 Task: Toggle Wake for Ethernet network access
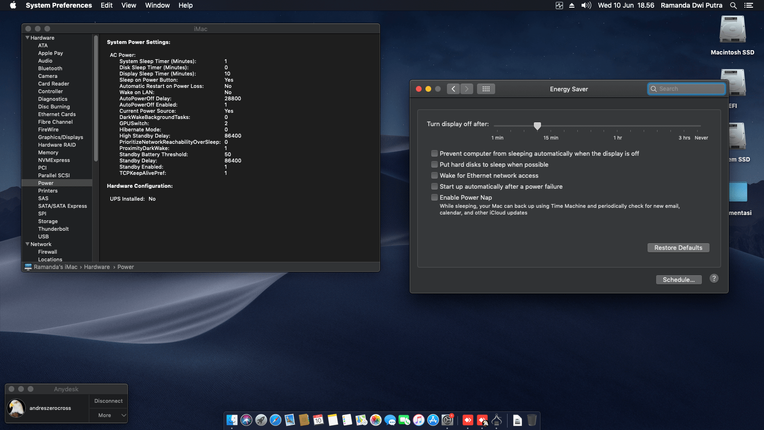tap(435, 175)
